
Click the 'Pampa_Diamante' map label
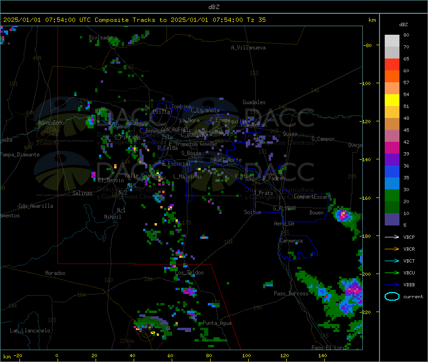coord(20,155)
